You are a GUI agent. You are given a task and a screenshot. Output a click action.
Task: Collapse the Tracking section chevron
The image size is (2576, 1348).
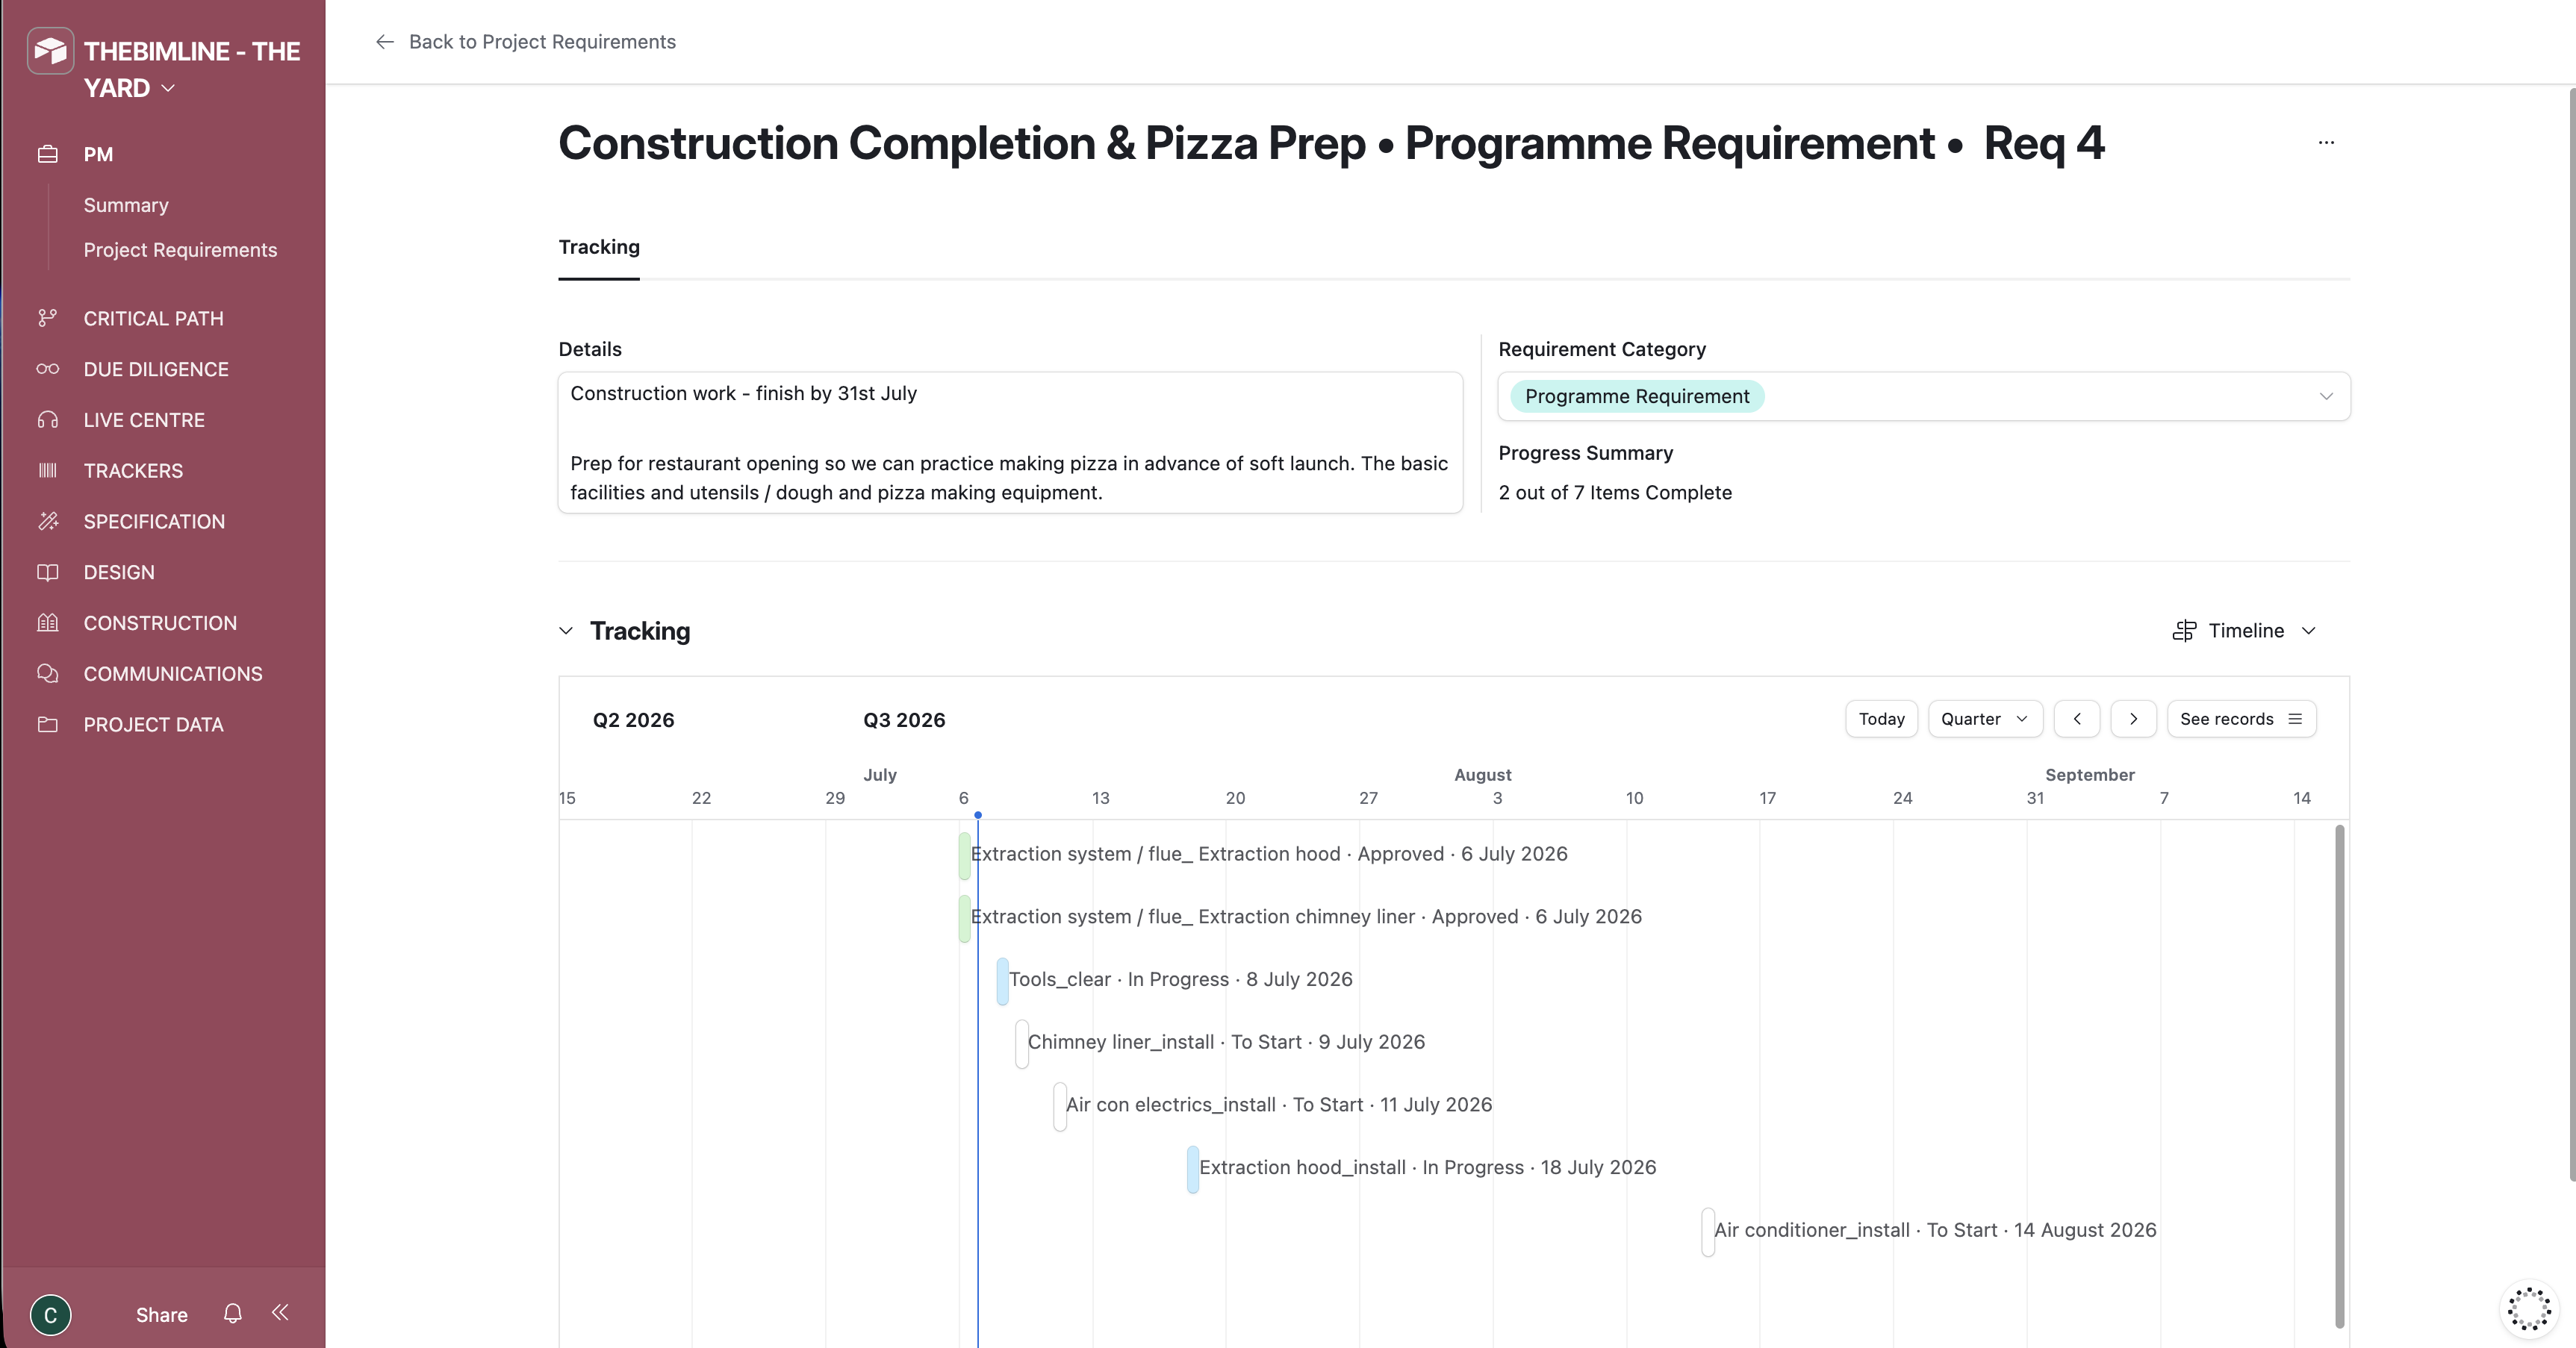click(x=566, y=631)
